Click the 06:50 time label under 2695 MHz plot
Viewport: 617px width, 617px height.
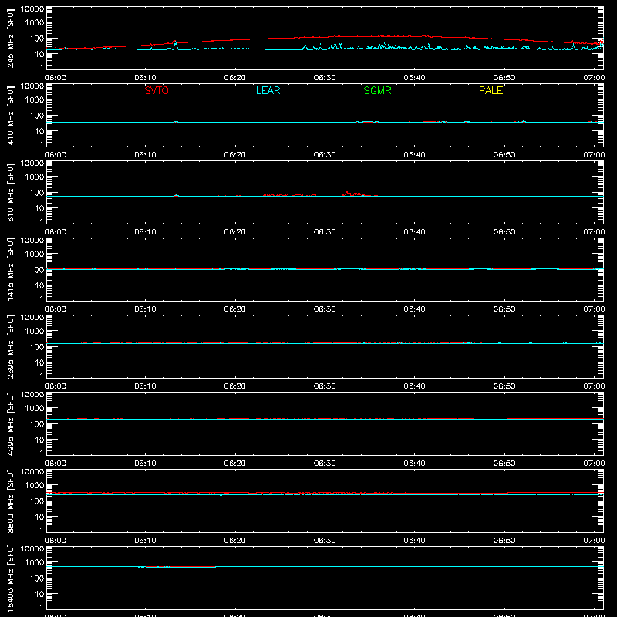[x=504, y=386]
